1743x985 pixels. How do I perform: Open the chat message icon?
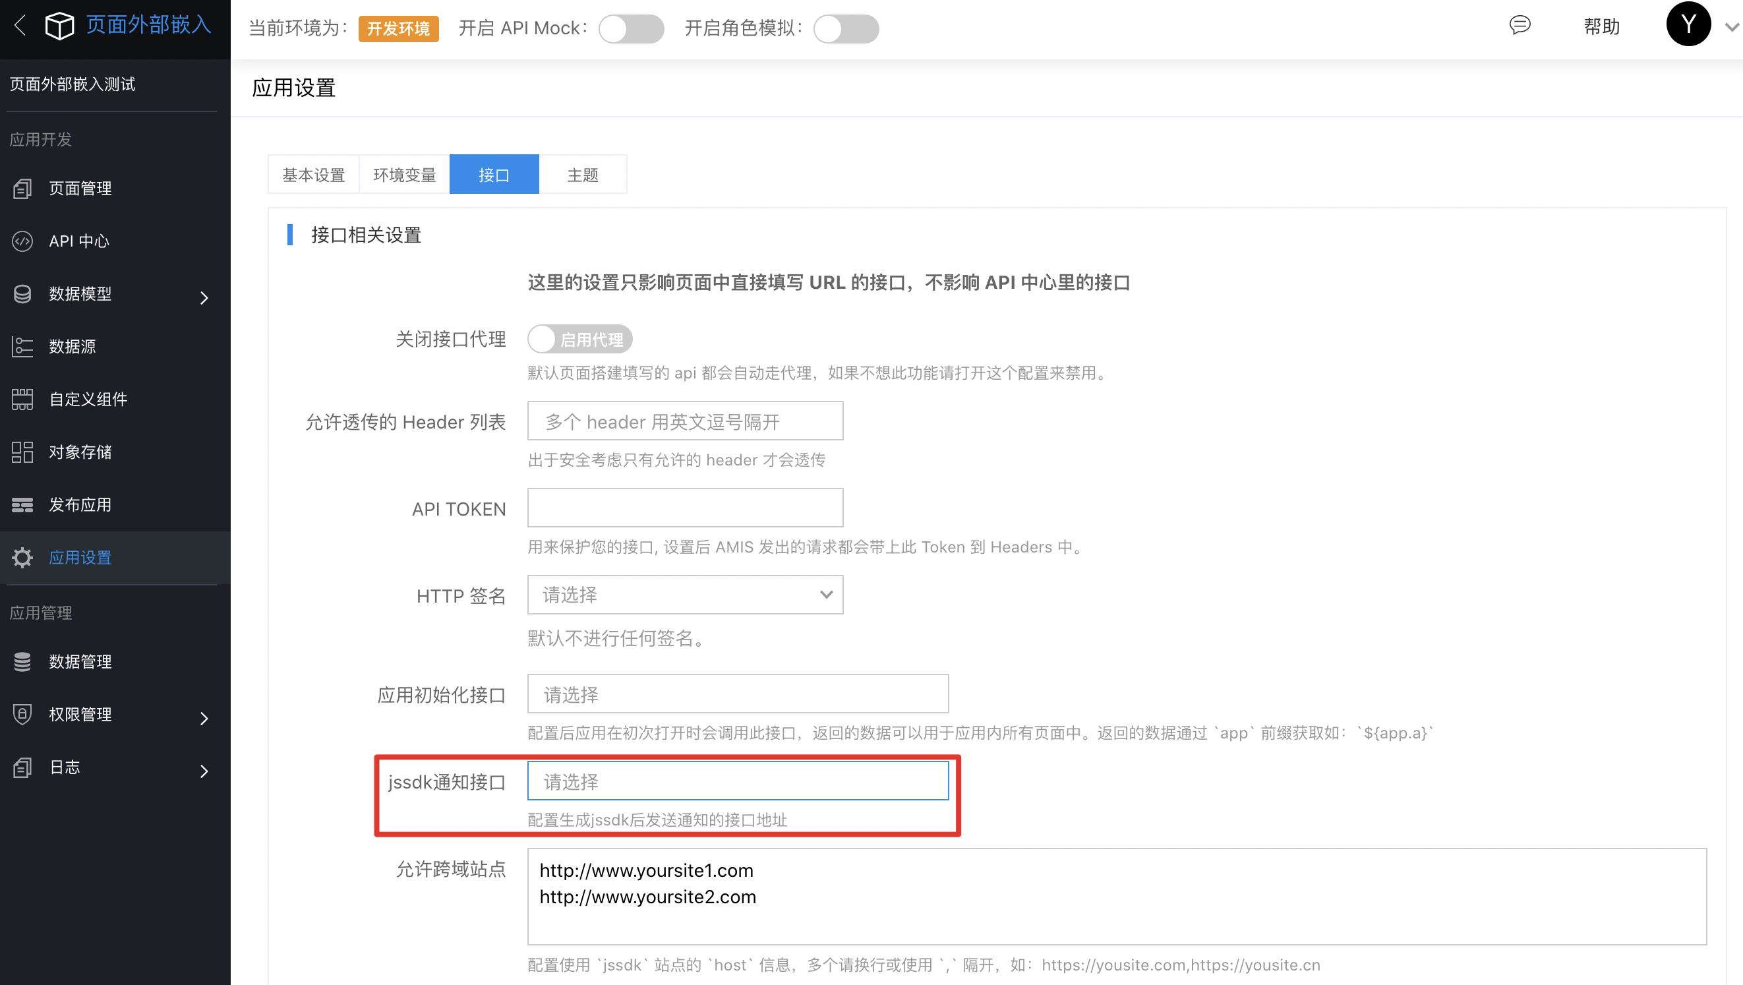click(1520, 26)
